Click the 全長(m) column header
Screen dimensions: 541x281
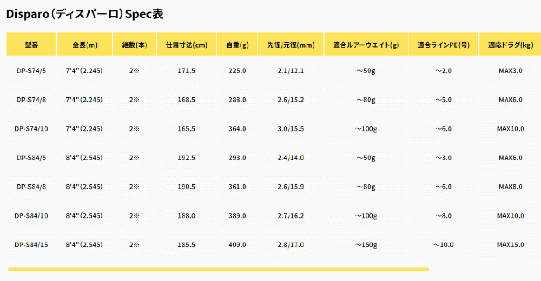coord(84,44)
